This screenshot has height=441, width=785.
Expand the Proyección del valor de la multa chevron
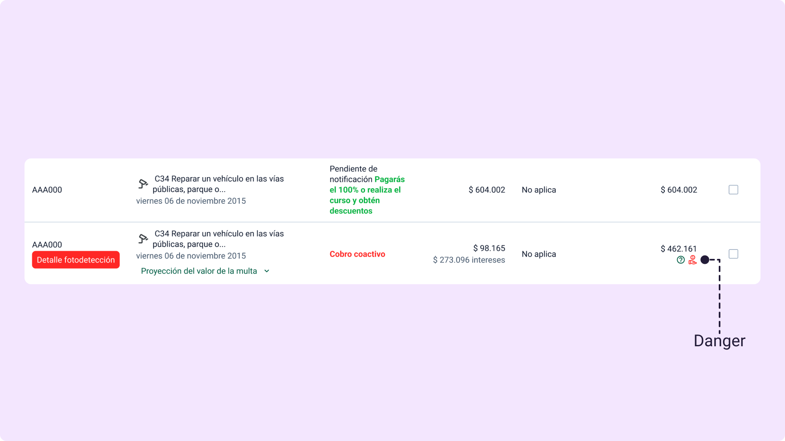click(267, 271)
